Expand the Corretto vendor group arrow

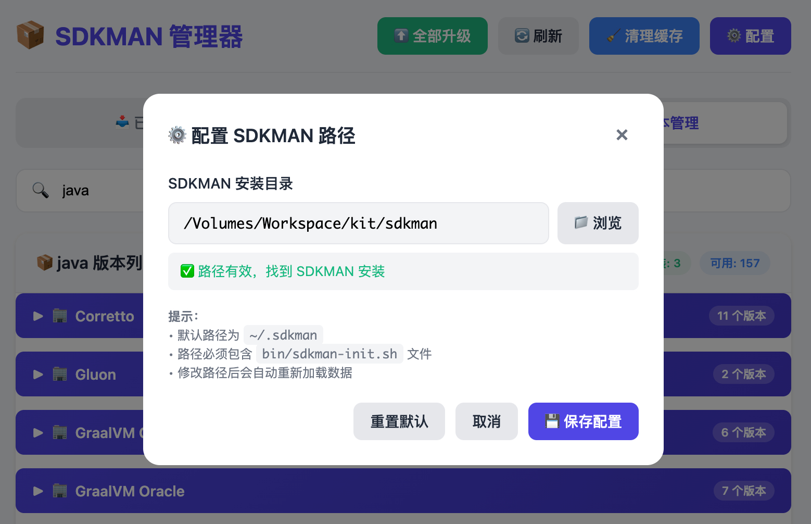38,316
